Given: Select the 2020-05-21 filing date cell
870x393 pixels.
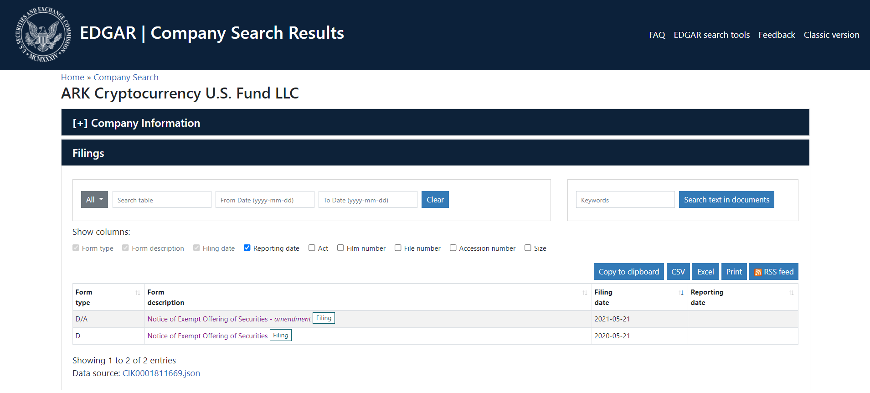Looking at the screenshot, I should click(x=639, y=336).
